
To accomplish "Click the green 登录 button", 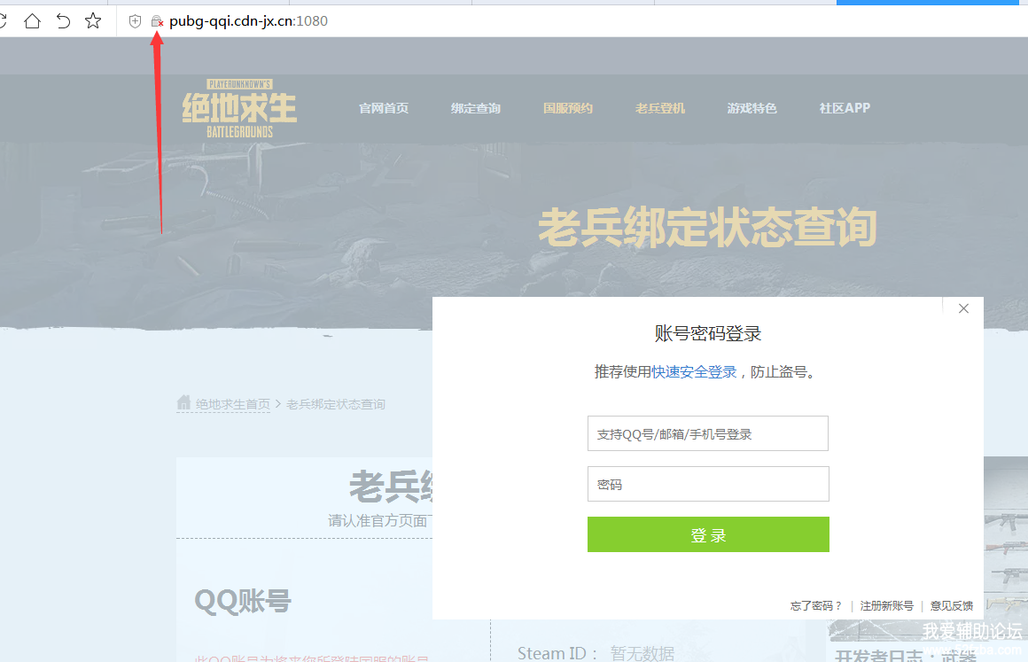I will 708,534.
